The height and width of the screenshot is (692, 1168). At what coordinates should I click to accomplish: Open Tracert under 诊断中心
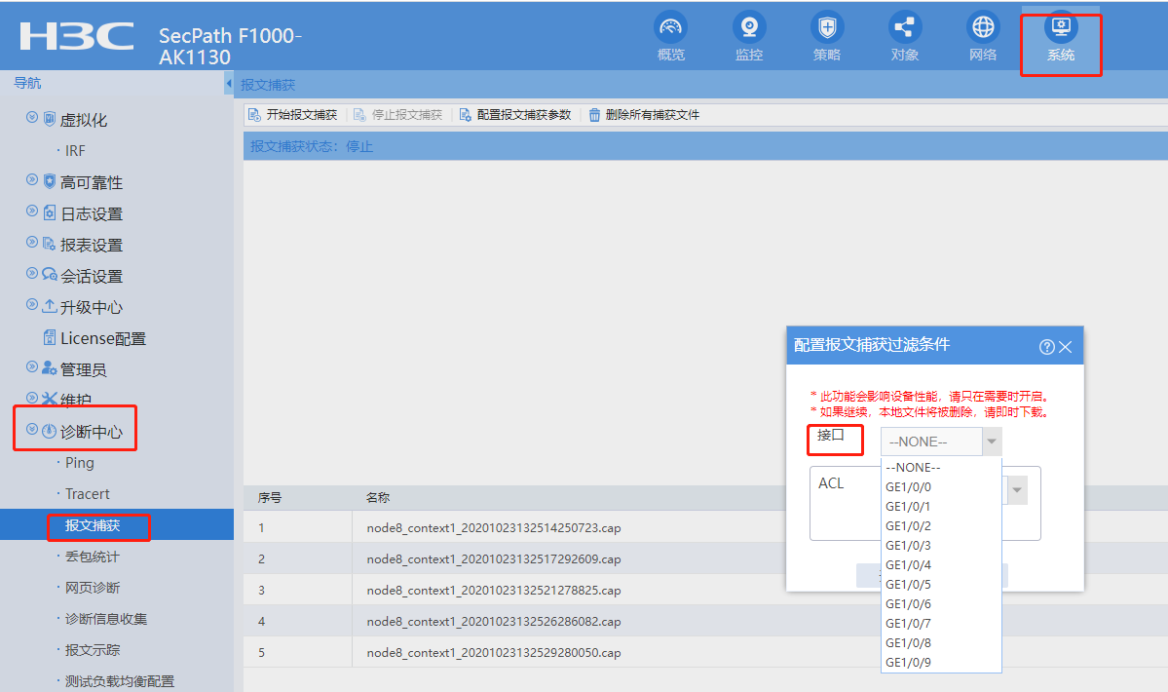tap(87, 494)
